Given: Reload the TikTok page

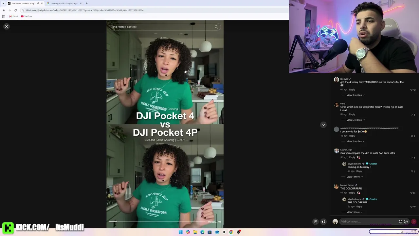Looking at the screenshot, I should pos(15,10).
